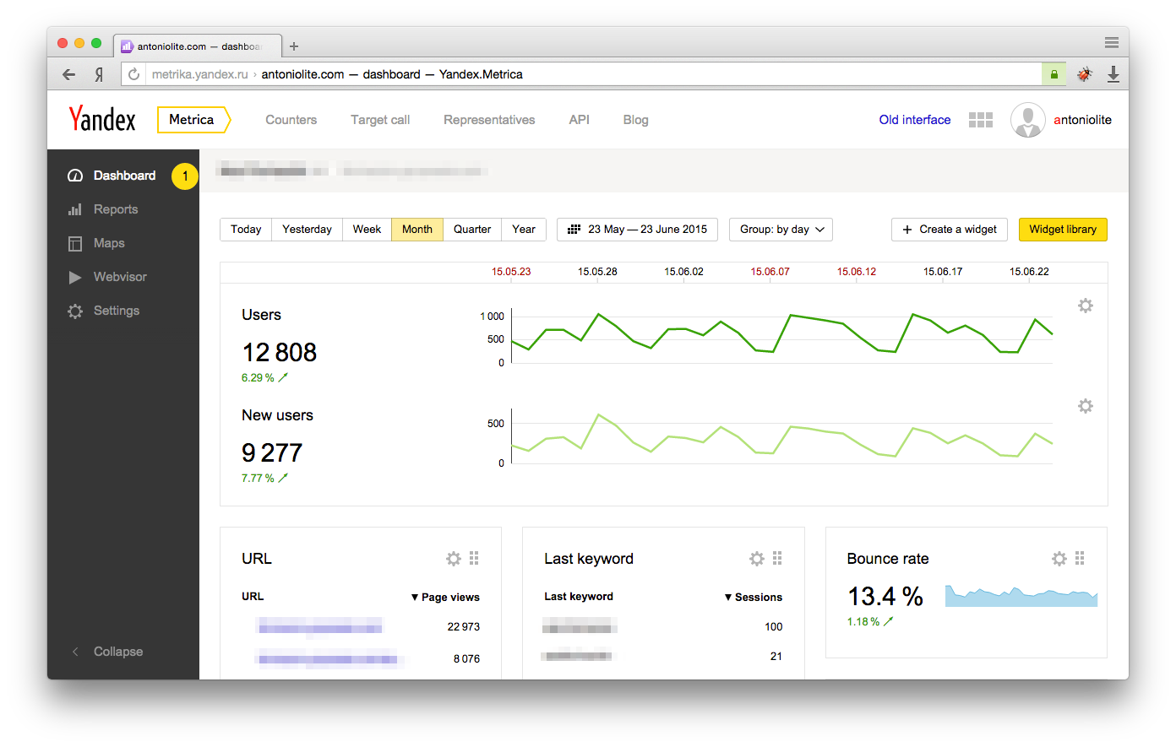Click the Bounce rate sparkline chart
This screenshot has height=747, width=1176.
pyautogui.click(x=1021, y=596)
